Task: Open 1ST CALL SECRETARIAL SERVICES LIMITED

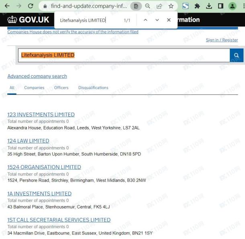Action: pyautogui.click(x=59, y=220)
